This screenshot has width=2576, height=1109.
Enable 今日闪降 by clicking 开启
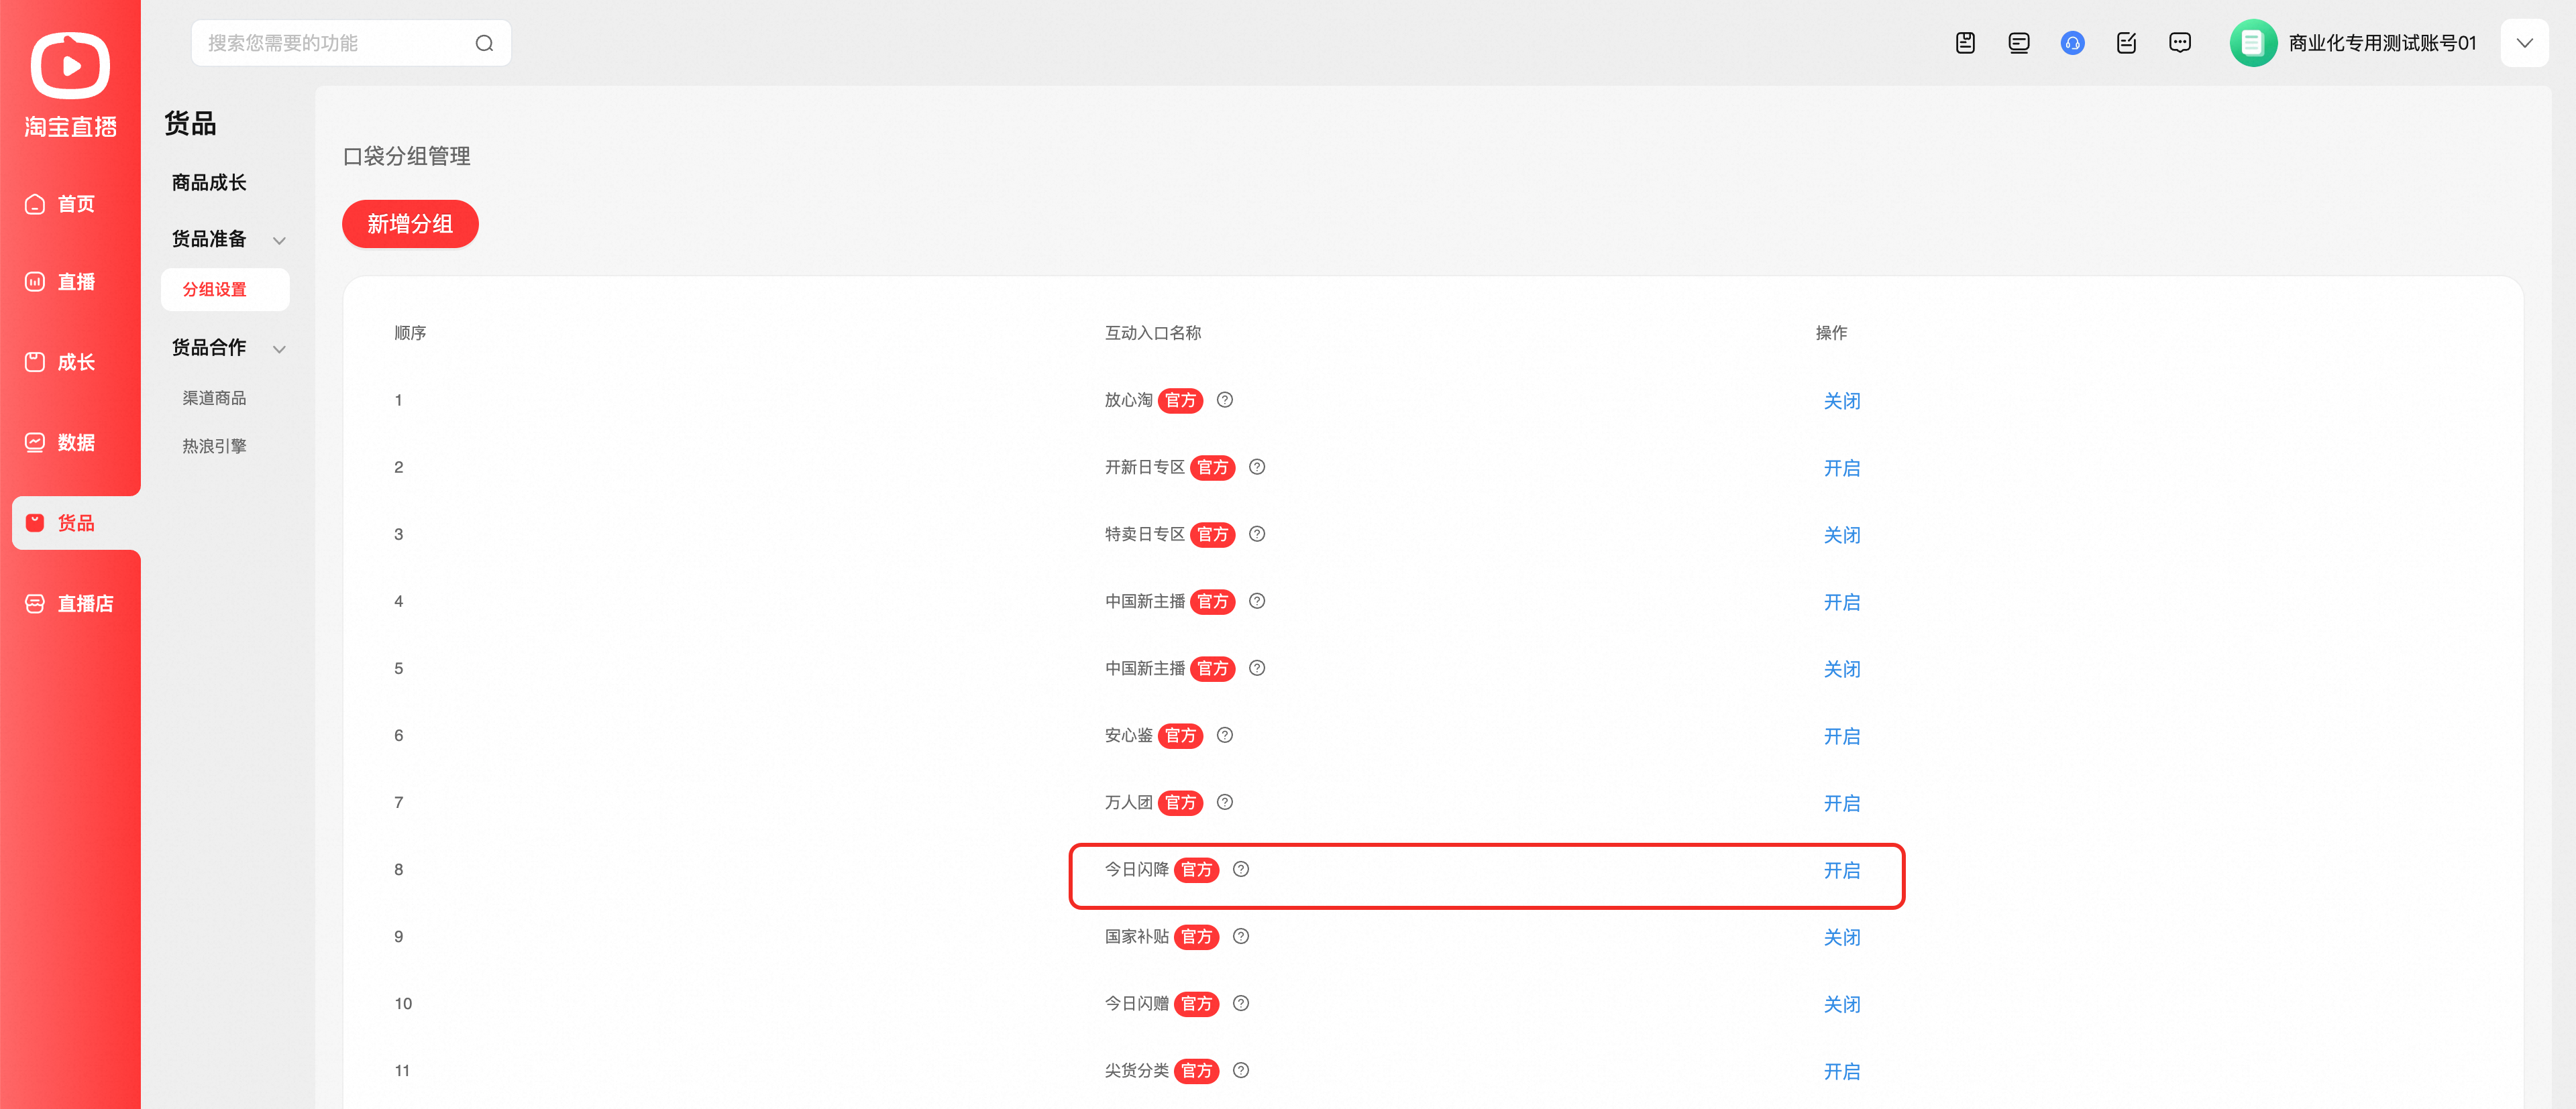tap(1841, 870)
